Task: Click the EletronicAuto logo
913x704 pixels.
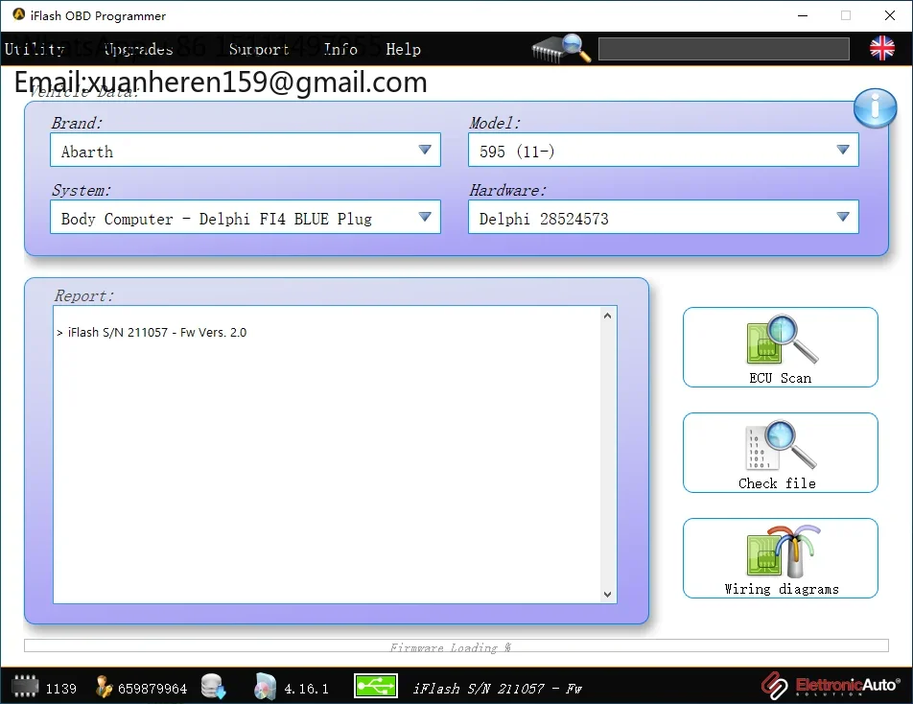Action: [x=831, y=686]
